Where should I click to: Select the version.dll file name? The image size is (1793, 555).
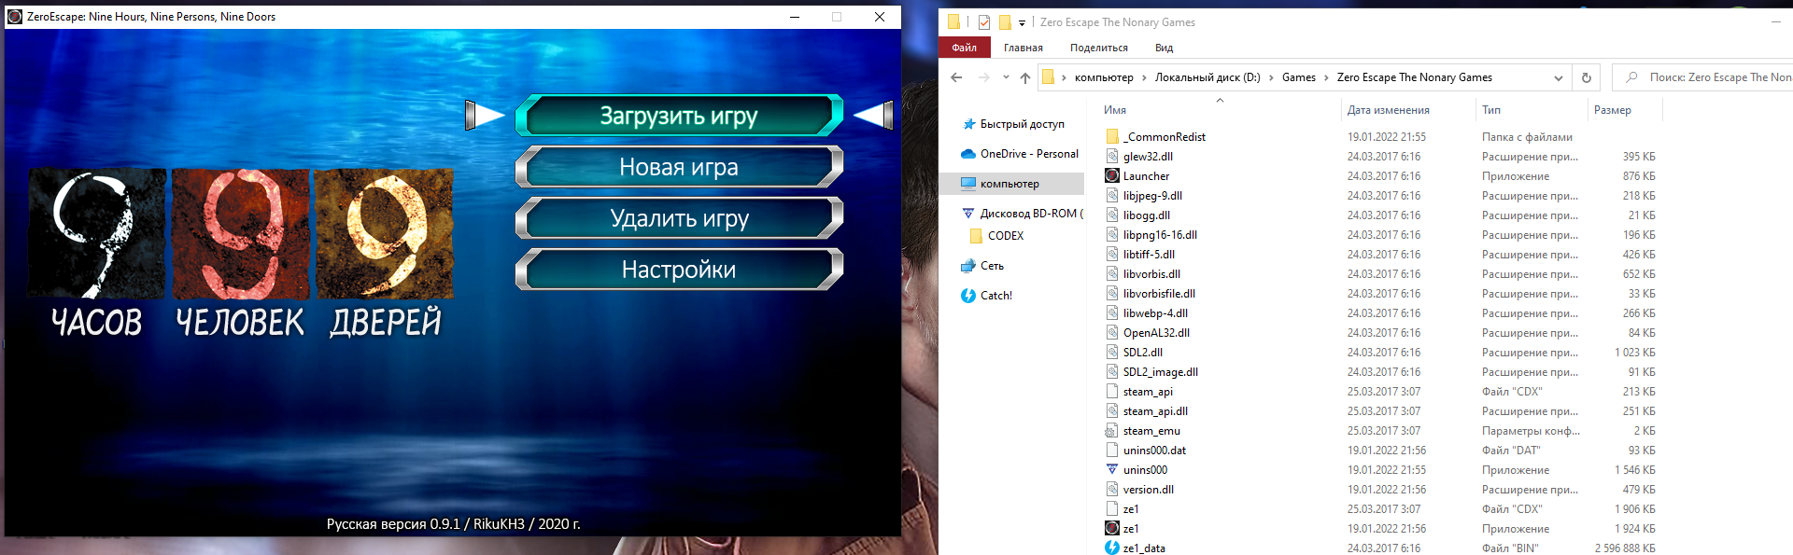click(x=1149, y=490)
